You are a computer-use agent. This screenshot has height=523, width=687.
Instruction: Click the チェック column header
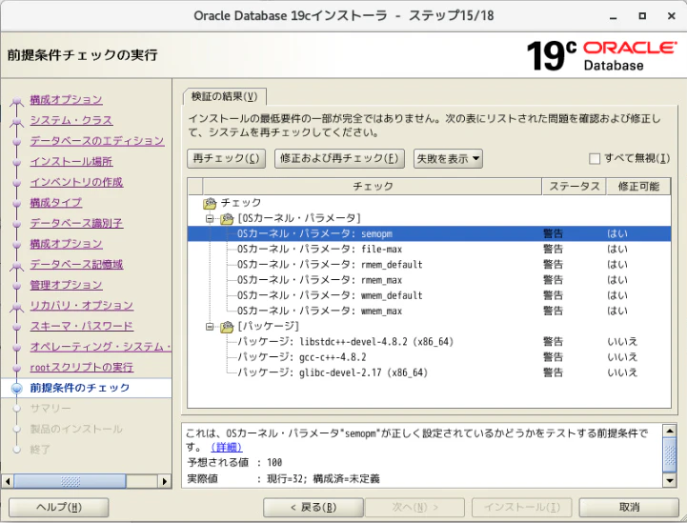[373, 187]
